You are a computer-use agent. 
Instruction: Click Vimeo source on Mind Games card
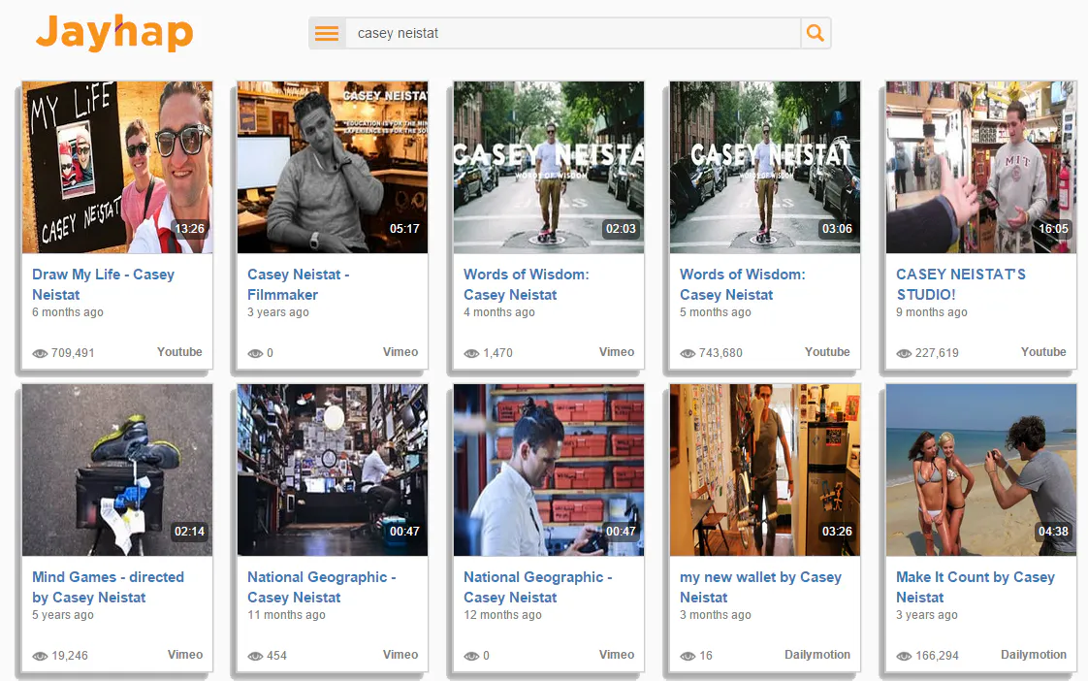185,655
